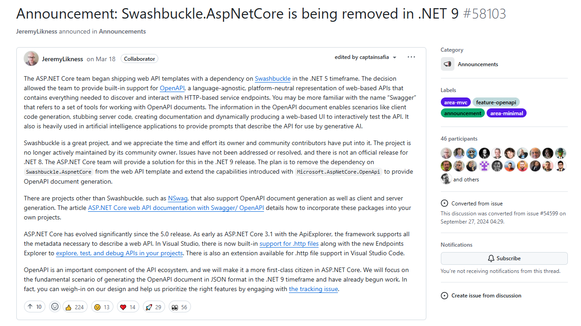This screenshot has width=581, height=326.
Task: Click the tracking issue link
Action: (313, 289)
